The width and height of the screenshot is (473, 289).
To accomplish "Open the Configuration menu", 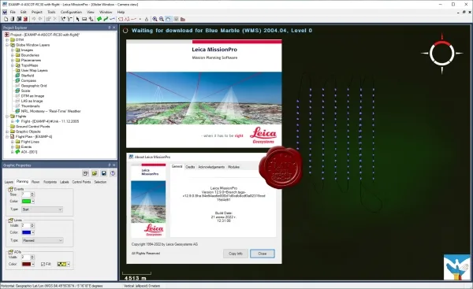I will (x=71, y=12).
